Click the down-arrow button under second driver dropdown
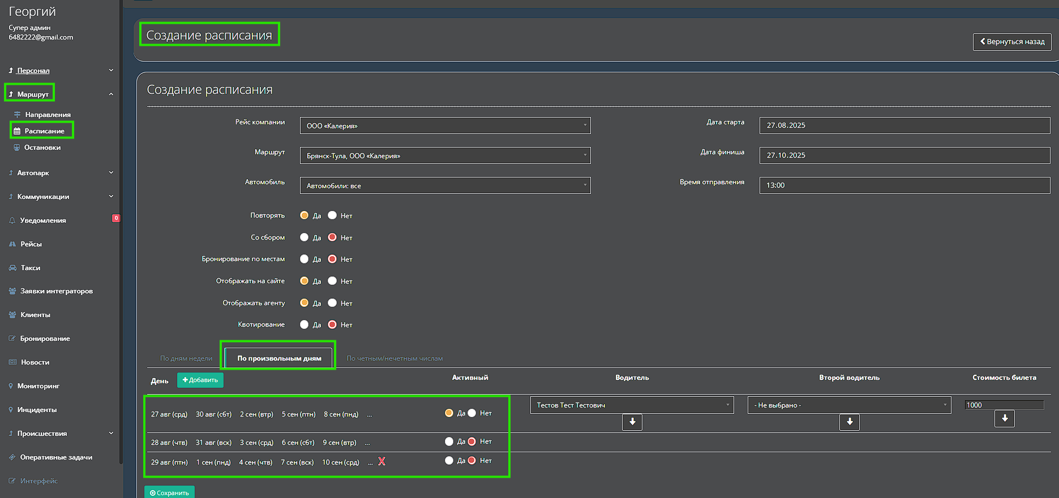 [849, 422]
